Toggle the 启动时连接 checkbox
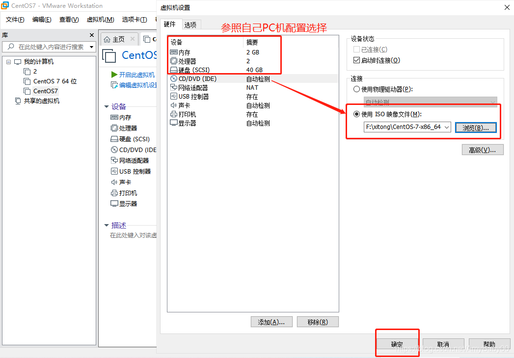The width and height of the screenshot is (514, 358). tap(356, 60)
